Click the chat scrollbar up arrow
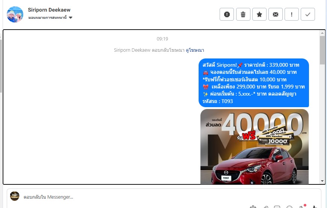Screen dimensions: 327x208 pos(322,33)
